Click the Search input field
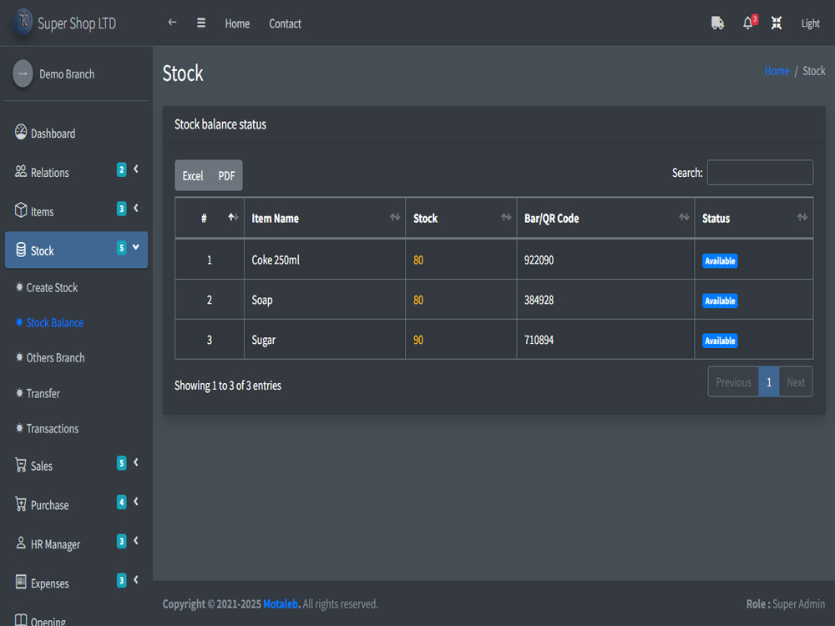835x626 pixels. click(x=760, y=173)
